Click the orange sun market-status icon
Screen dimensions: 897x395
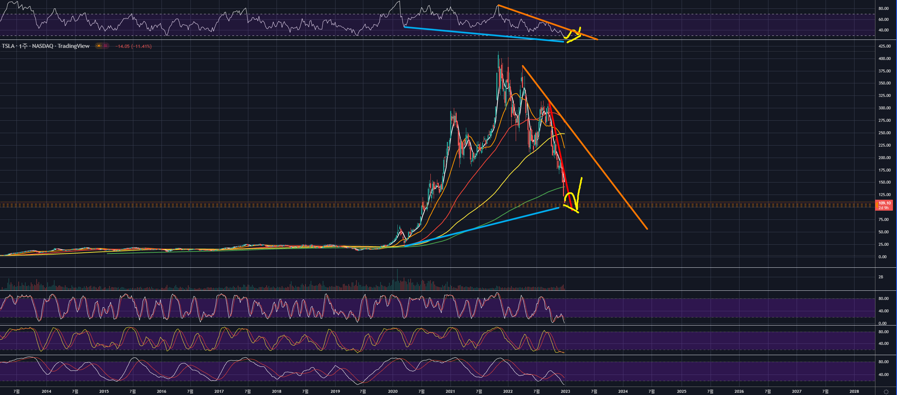[99, 46]
